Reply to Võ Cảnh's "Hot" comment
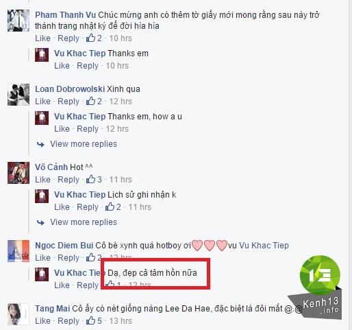Screen dimensions: 352x330 [x=68, y=180]
